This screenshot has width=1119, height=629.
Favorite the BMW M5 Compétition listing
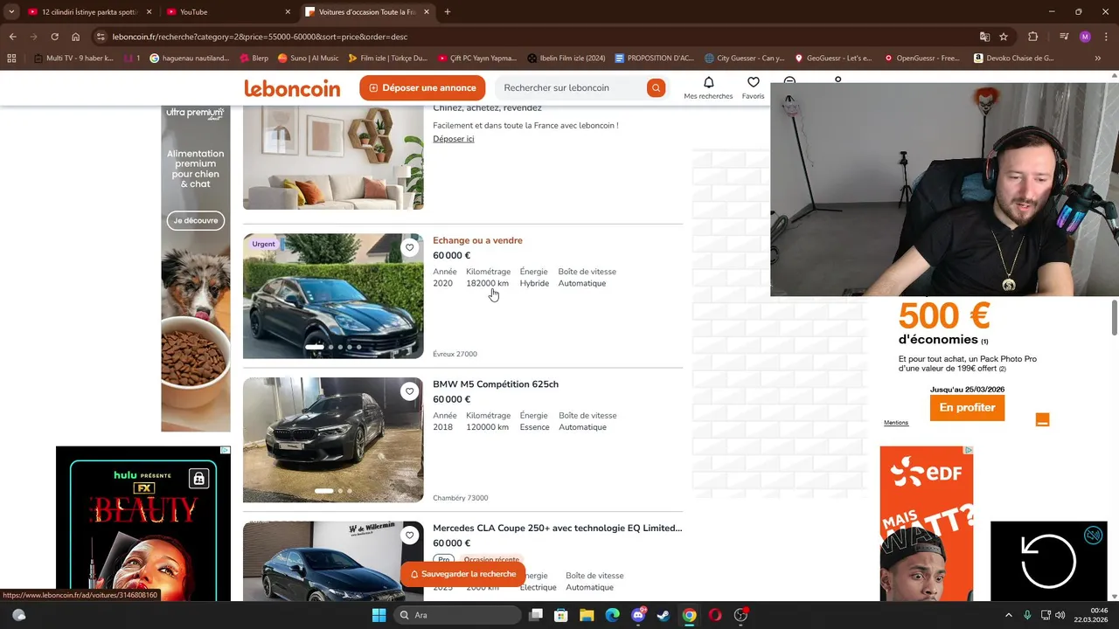[x=409, y=391]
